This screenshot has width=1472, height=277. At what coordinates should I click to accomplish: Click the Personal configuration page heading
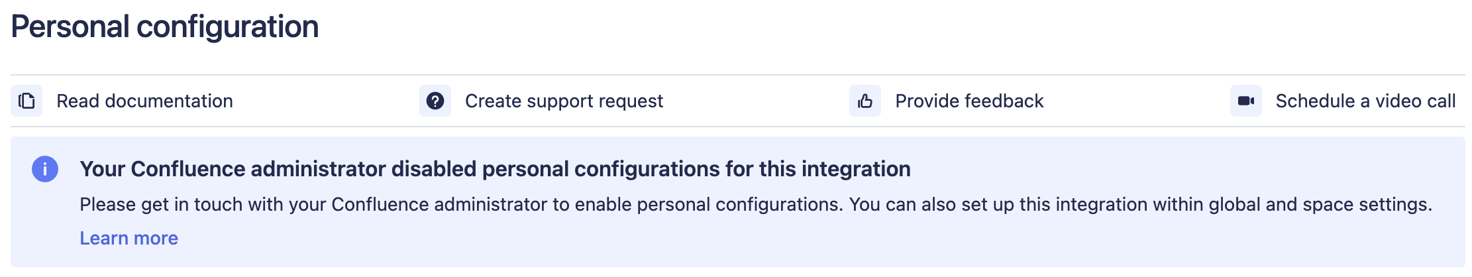coord(165,27)
